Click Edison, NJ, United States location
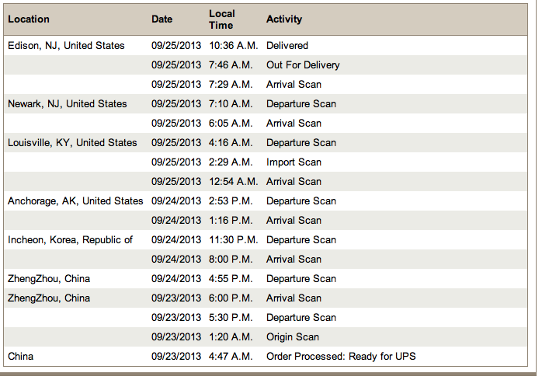The height and width of the screenshot is (380, 542). coord(66,46)
